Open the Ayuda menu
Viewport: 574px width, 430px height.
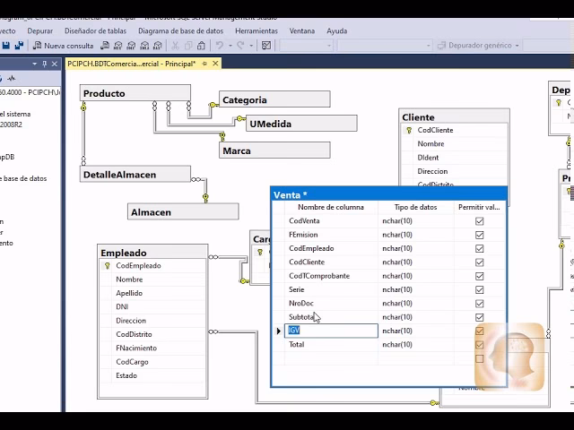[x=337, y=31]
